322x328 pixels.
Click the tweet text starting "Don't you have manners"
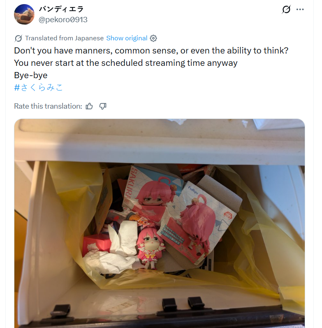pyautogui.click(x=151, y=50)
